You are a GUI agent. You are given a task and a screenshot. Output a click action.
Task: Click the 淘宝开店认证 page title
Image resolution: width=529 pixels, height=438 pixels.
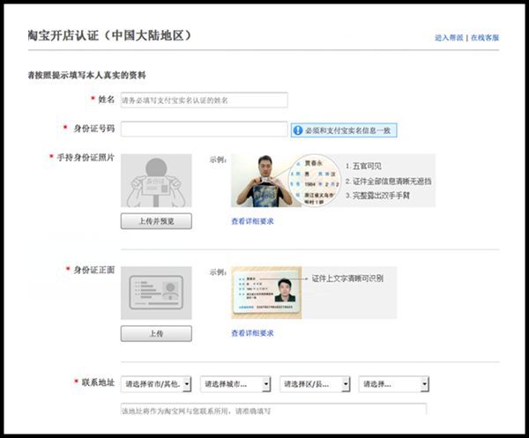point(109,35)
